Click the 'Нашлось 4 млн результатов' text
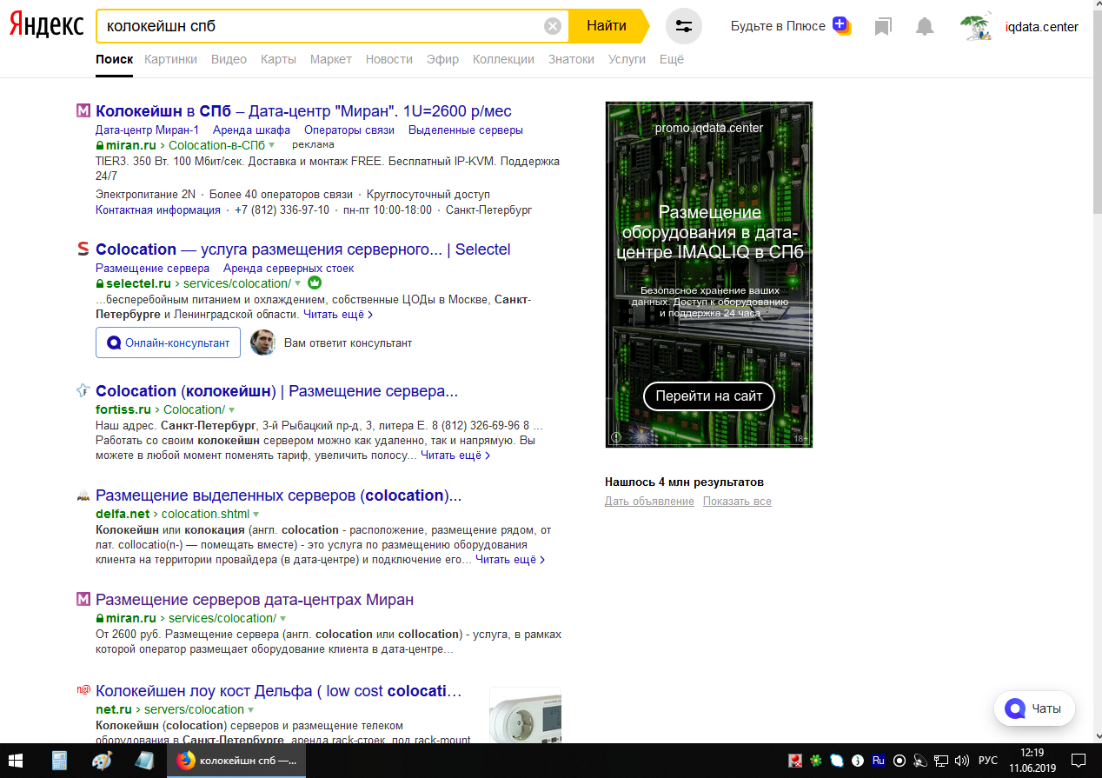 pos(684,482)
